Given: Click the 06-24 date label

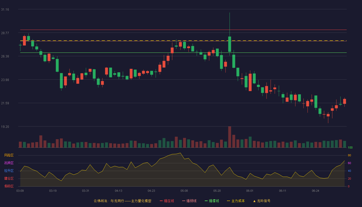Looking at the screenshot, I should [x=315, y=191].
